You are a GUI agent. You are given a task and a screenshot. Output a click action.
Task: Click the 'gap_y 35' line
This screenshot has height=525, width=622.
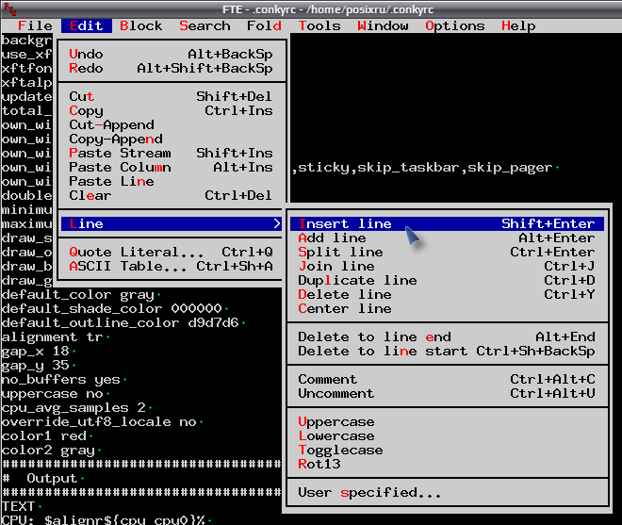(x=35, y=366)
